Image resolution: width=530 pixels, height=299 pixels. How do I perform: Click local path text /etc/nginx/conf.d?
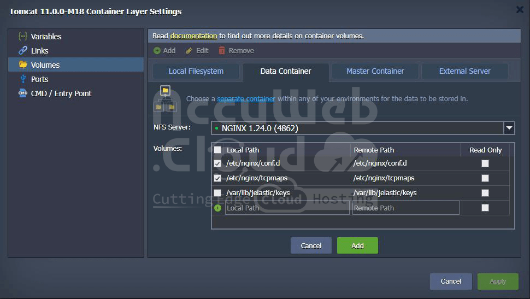pos(253,163)
